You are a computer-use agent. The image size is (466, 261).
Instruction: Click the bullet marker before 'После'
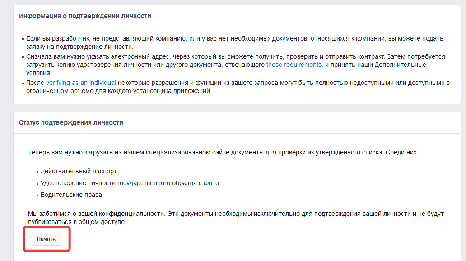pyautogui.click(x=23, y=84)
